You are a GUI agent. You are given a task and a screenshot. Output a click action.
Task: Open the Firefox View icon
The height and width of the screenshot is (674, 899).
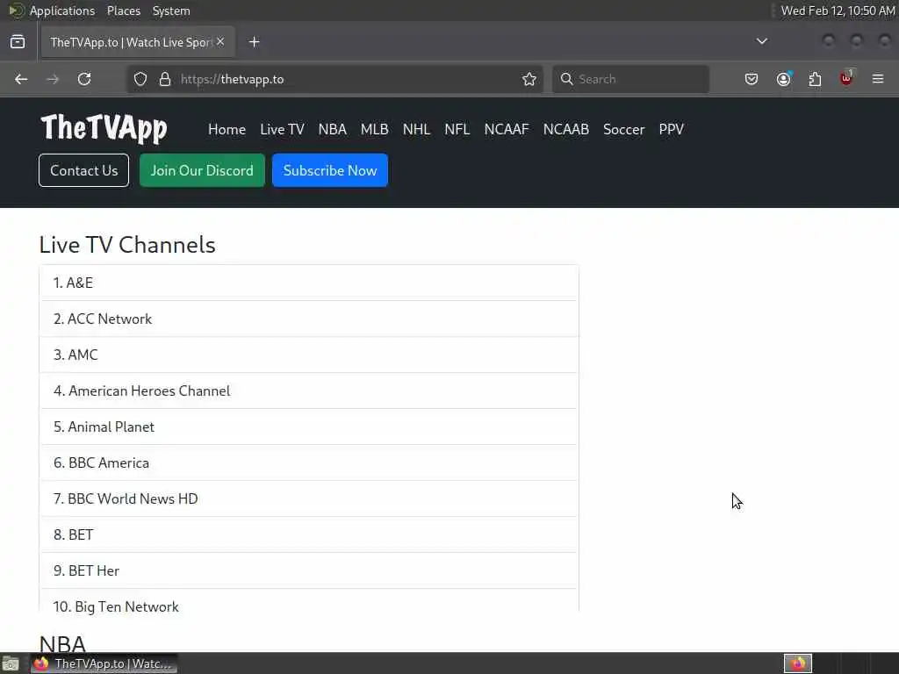click(x=18, y=42)
